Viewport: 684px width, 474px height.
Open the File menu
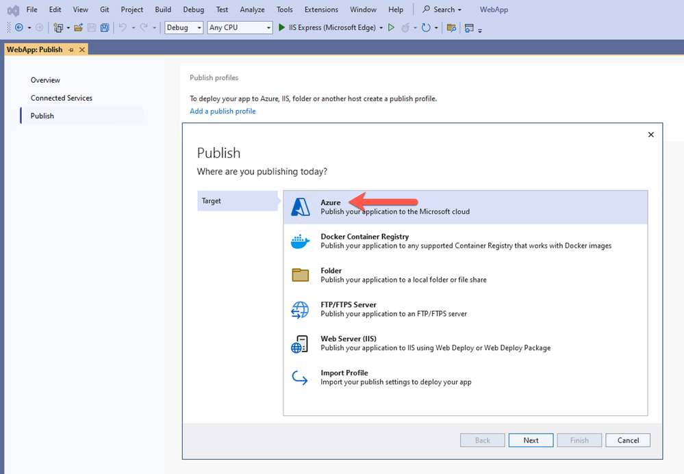coord(32,10)
